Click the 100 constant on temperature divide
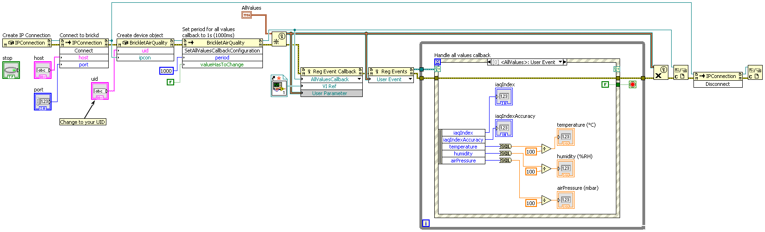 pos(531,152)
